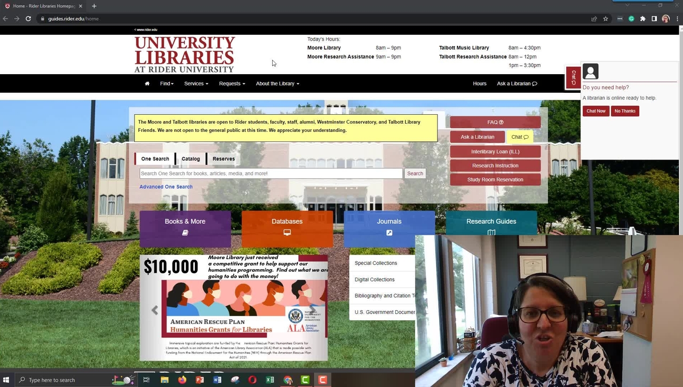Go to previous carousel slide arrow
The image size is (683, 387).
(x=155, y=311)
